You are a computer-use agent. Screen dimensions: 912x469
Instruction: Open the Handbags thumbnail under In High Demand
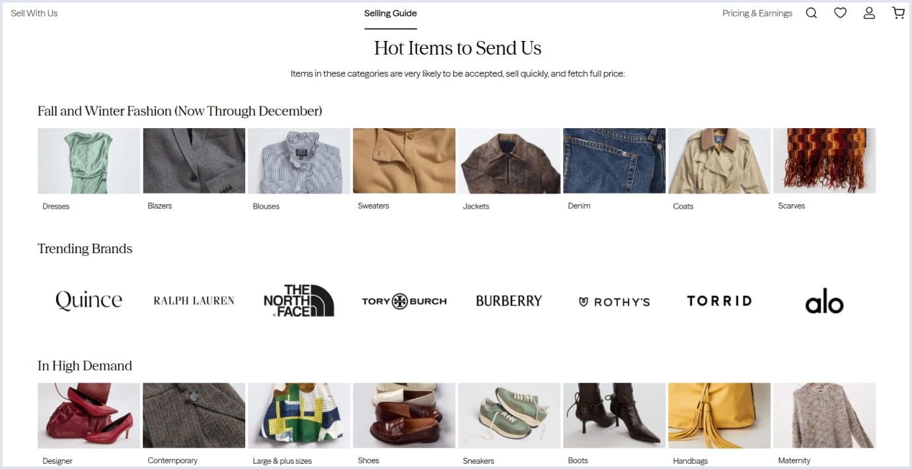(x=719, y=415)
